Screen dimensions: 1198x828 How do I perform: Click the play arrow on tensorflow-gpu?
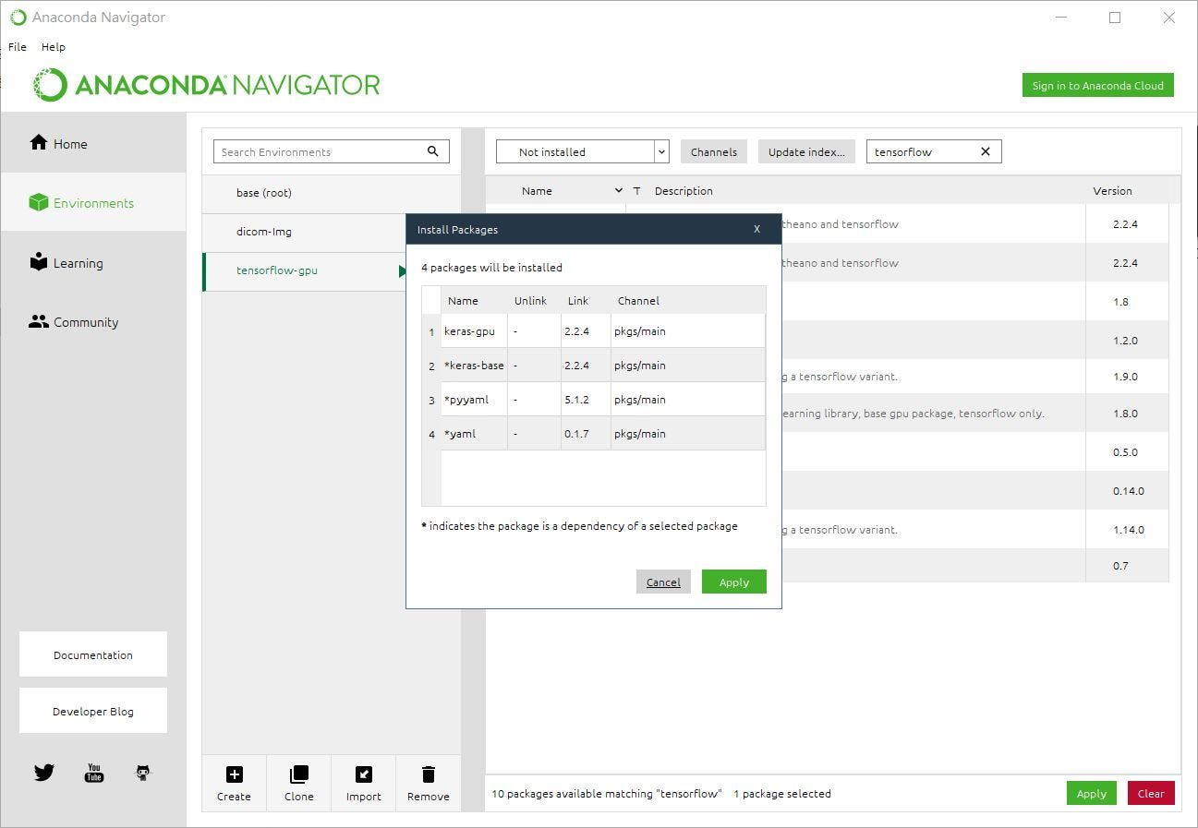pyautogui.click(x=402, y=270)
